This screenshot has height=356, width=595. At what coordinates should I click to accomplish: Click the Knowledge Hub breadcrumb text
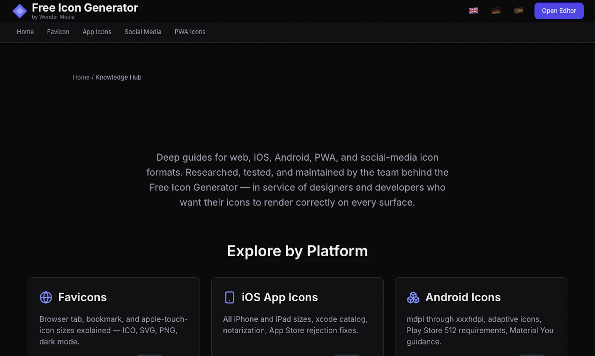pos(119,77)
